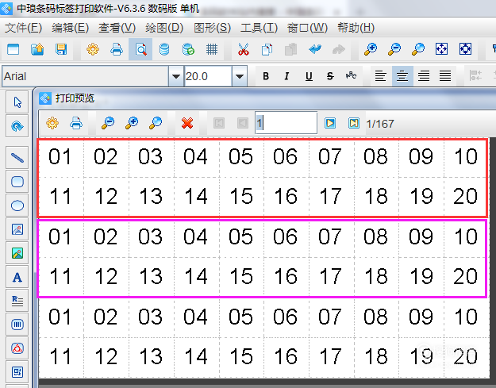This screenshot has height=388, width=496.
Task: Open the 帮助(H) menu
Action: tap(356, 28)
